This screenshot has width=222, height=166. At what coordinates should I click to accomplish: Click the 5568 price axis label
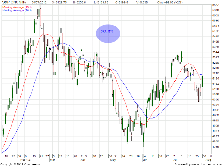click(216, 15)
